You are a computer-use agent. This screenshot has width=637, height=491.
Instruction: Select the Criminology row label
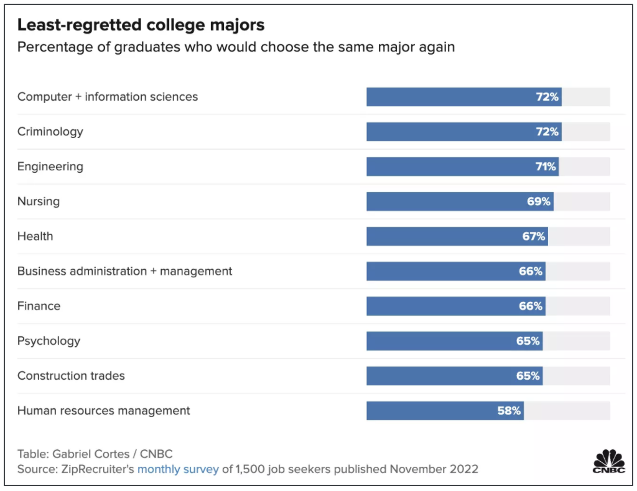click(50, 132)
